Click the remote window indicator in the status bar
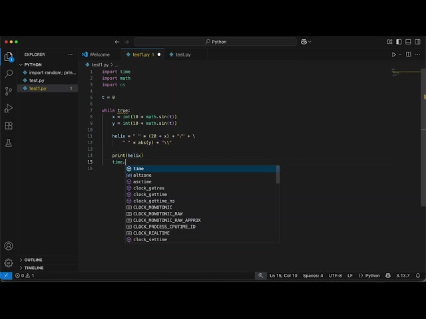 [x=6, y=276]
